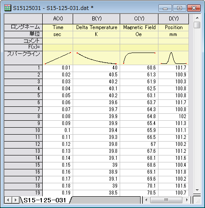Viewport: 205px width, 208px height.
Task: Select the Magnetic Field sparkline graph
Action: [139, 58]
